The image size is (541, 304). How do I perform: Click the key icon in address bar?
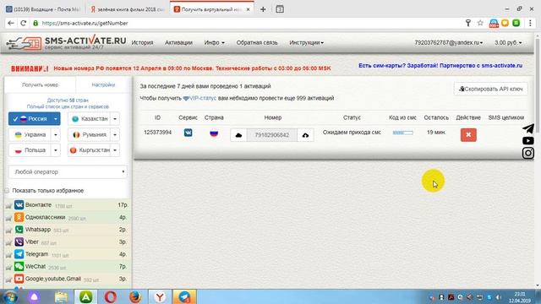(x=468, y=23)
